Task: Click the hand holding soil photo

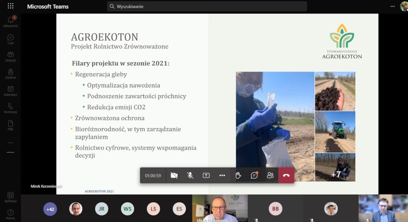Action: (x=335, y=91)
